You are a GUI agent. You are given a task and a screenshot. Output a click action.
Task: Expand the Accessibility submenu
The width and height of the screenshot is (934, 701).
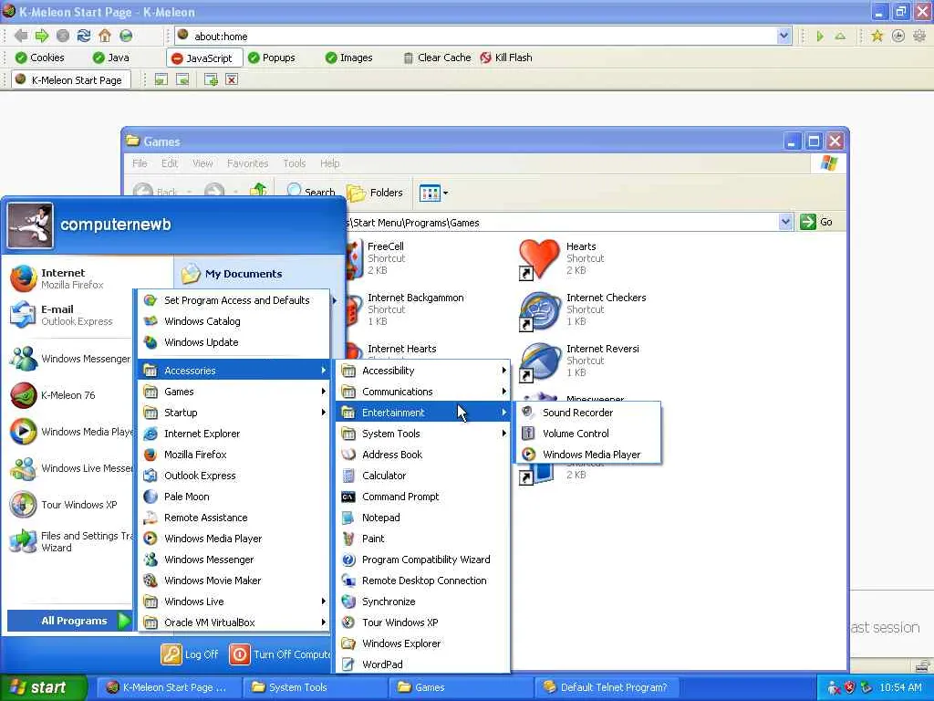click(423, 371)
